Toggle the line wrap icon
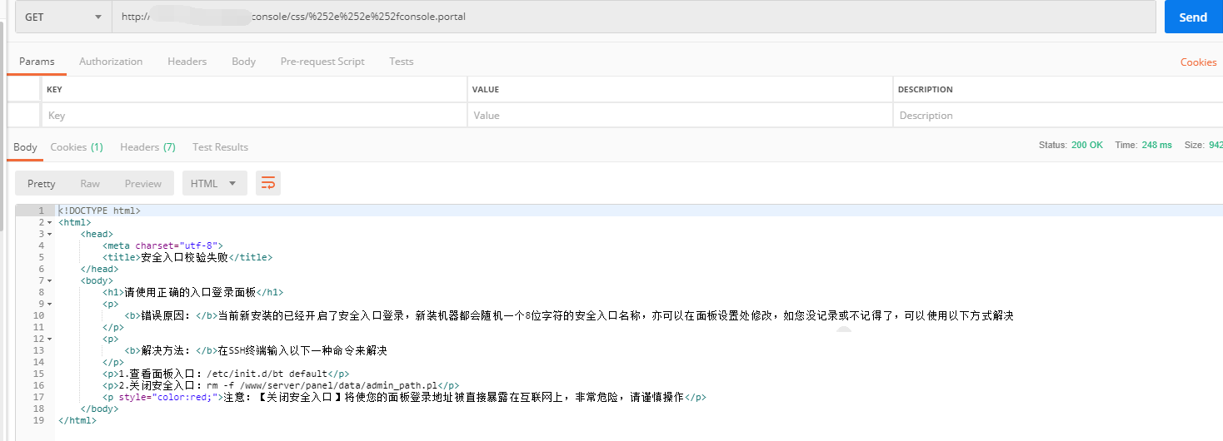 click(268, 184)
